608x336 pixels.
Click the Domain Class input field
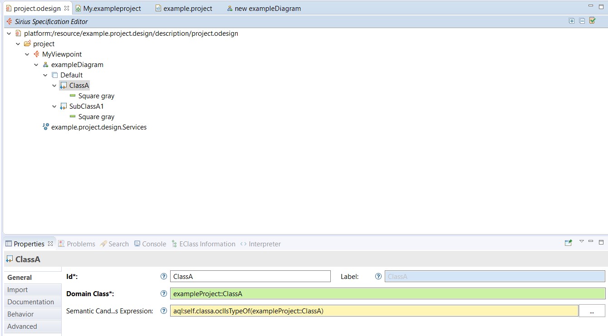387,293
